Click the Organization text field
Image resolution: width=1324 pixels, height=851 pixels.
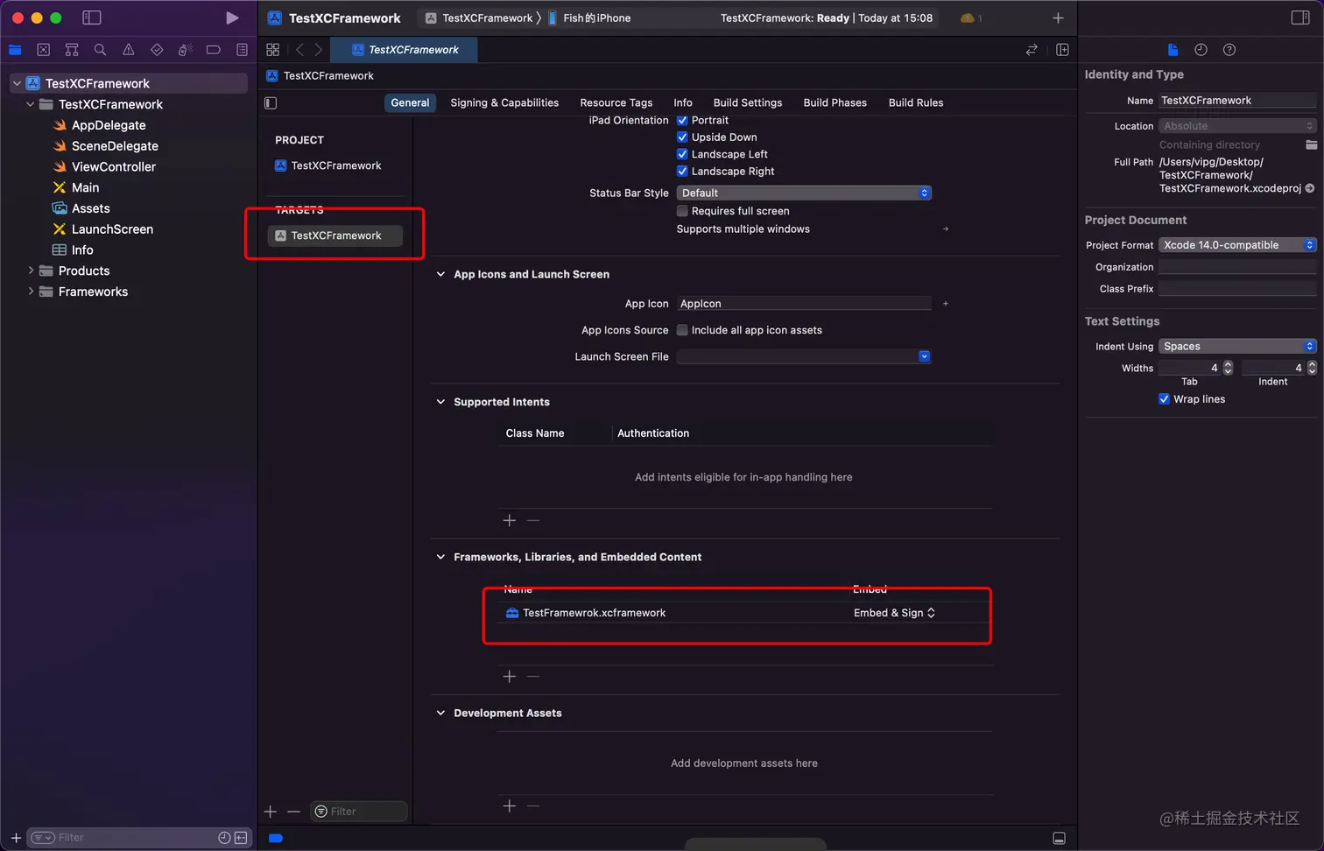1237,267
